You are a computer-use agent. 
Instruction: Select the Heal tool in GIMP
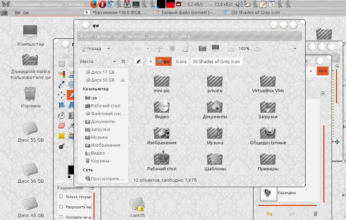[62, 136]
